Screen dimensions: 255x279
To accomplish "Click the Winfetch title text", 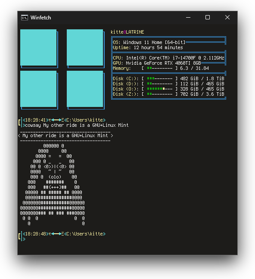I will pos(40,18).
